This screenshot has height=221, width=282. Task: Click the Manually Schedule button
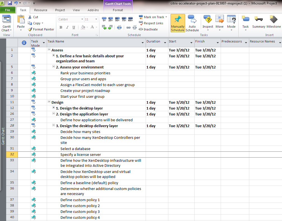point(178,23)
